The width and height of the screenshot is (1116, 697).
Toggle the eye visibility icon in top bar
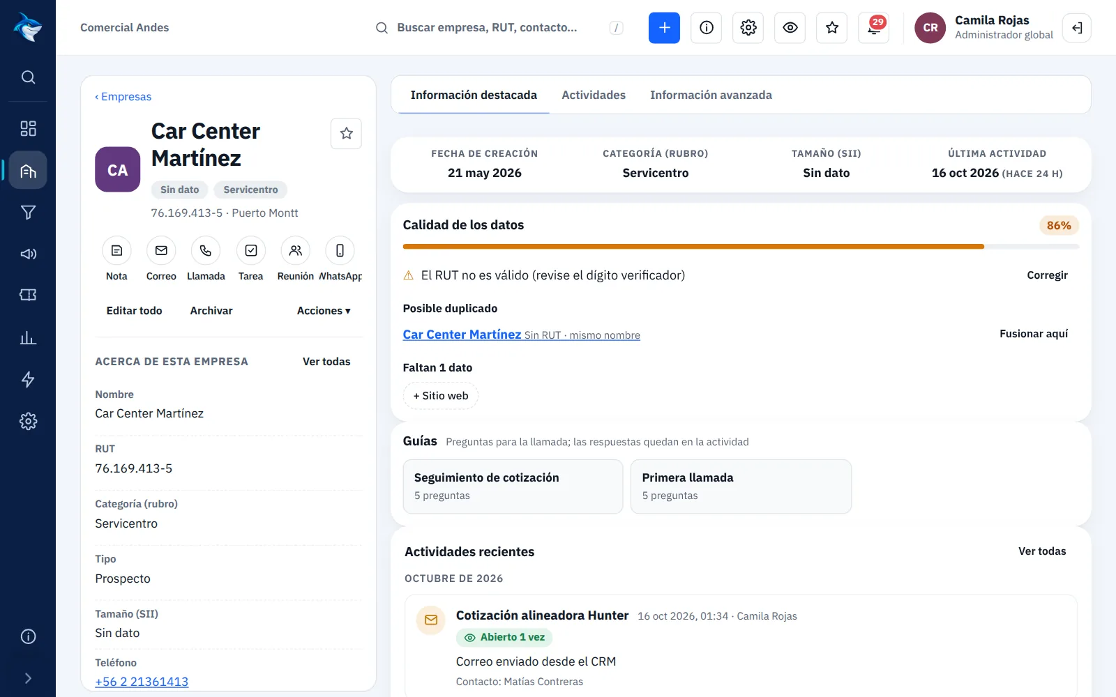(x=790, y=28)
